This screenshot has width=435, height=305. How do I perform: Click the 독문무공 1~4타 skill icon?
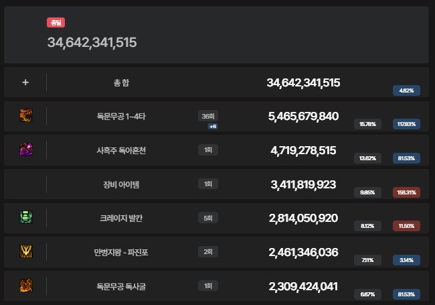[x=25, y=116]
